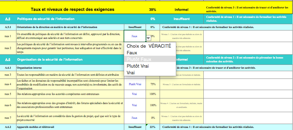Viewport: 293px width, 130px height.
Task: Click 'Conformité de niveau 3' note in yellow row
Action: pyautogui.click(x=247, y=9)
